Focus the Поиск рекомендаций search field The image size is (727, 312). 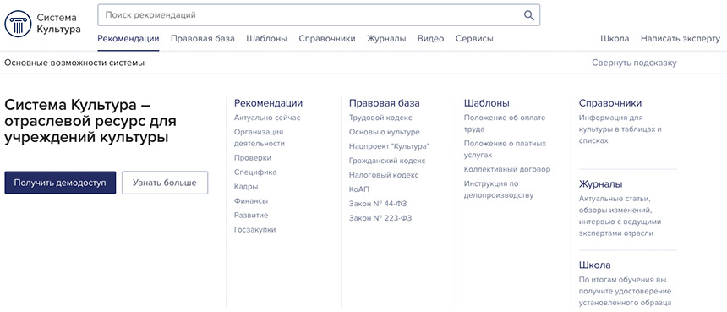point(319,15)
